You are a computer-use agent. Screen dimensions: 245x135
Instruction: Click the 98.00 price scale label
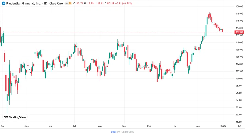tap(239, 86)
